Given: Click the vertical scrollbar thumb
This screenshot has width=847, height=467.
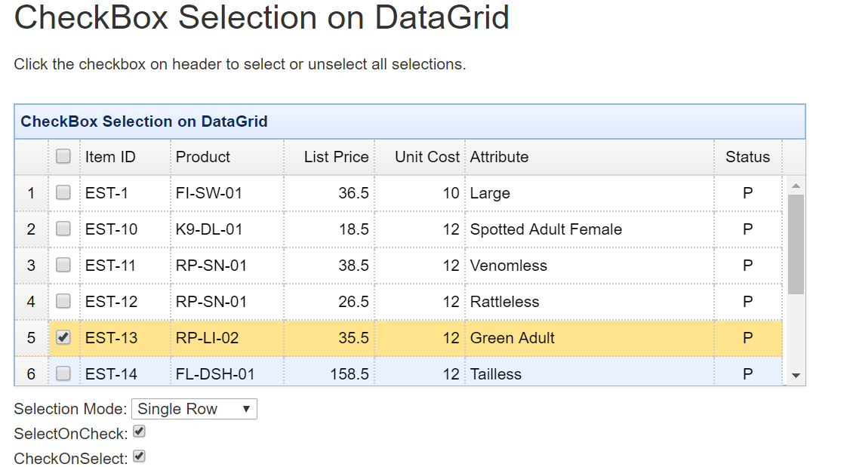Looking at the screenshot, I should pyautogui.click(x=796, y=243).
